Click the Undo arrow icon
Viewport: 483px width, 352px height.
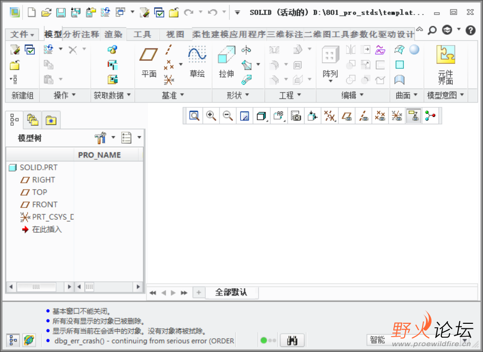213,12
